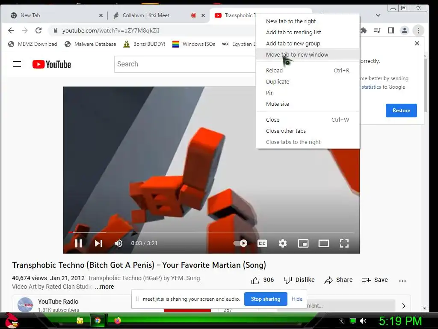The image size is (438, 329).
Task: Open the player settings gear
Action: (283, 243)
